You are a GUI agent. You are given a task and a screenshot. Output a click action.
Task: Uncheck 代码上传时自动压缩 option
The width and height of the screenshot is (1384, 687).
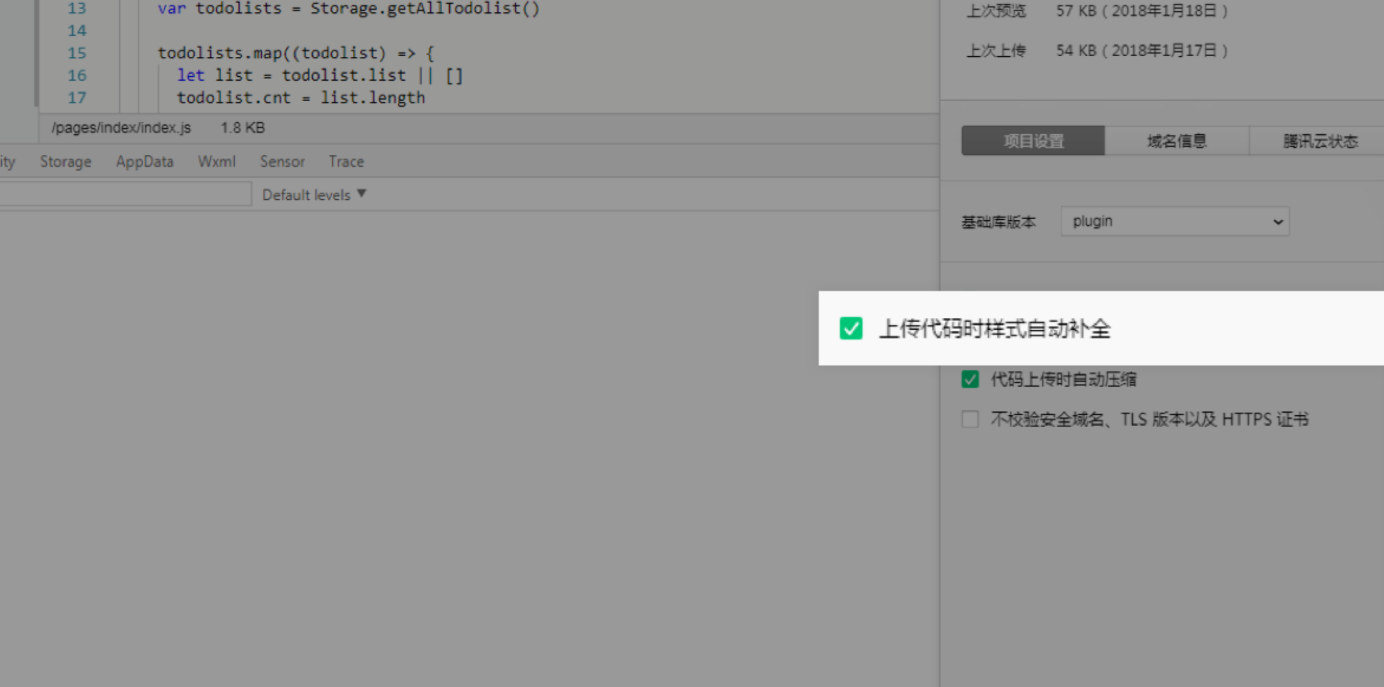[970, 379]
